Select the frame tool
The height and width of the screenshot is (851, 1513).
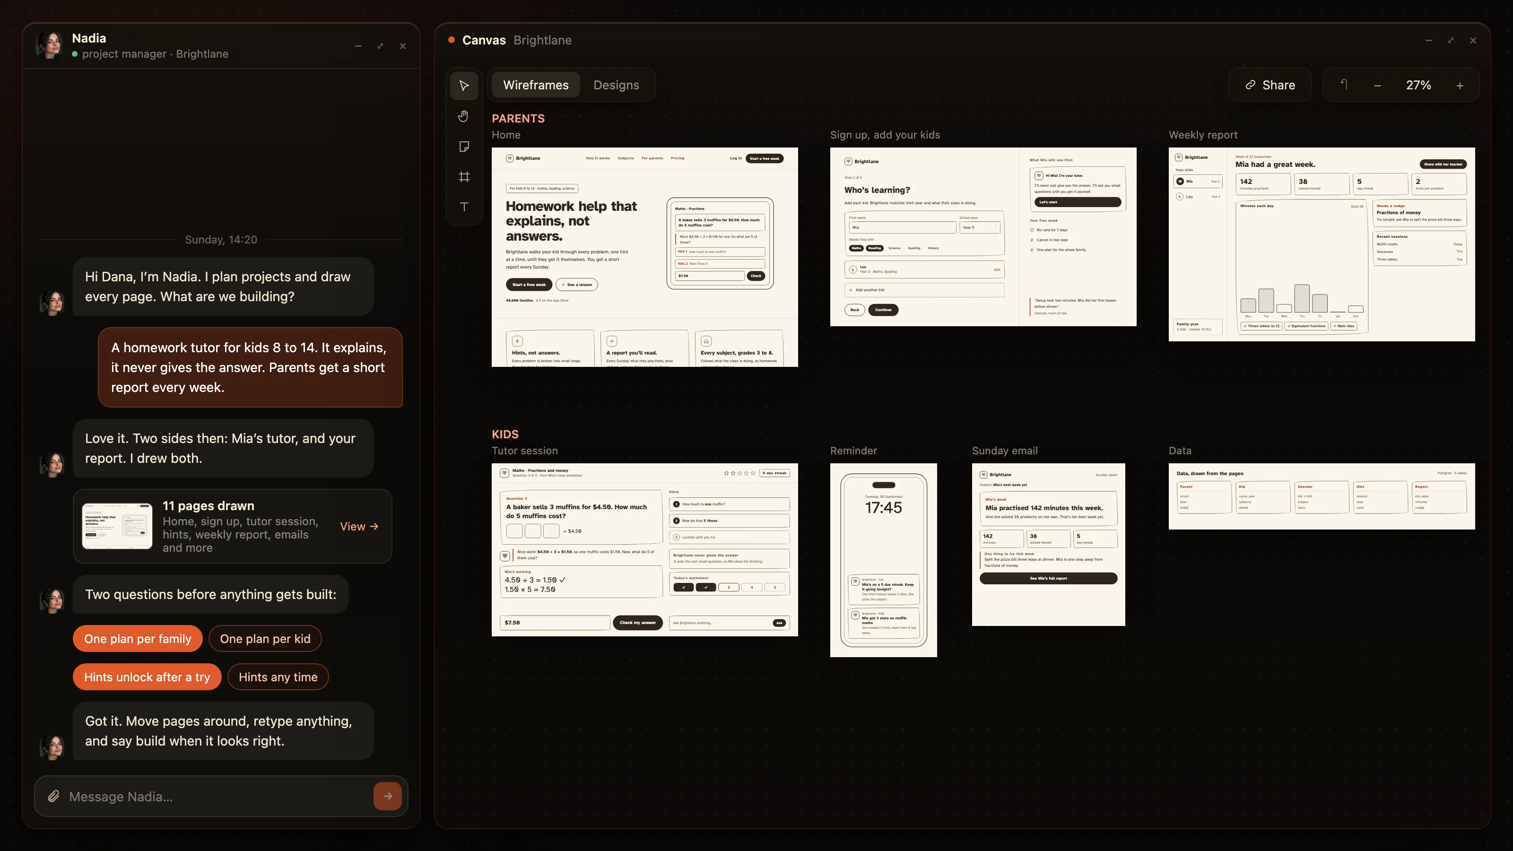(x=464, y=177)
